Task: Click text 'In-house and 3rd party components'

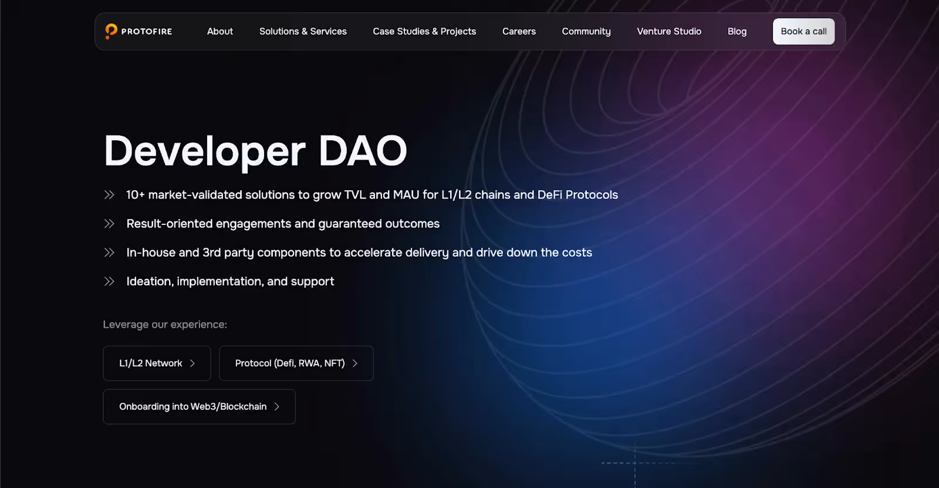Action: (226, 253)
